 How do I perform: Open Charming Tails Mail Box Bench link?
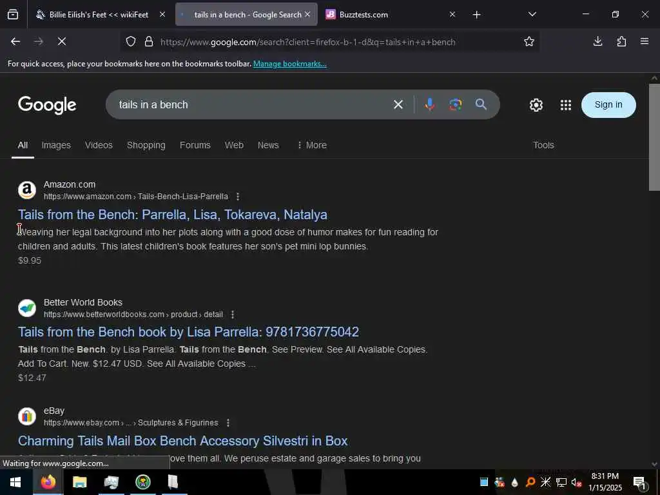(x=182, y=441)
